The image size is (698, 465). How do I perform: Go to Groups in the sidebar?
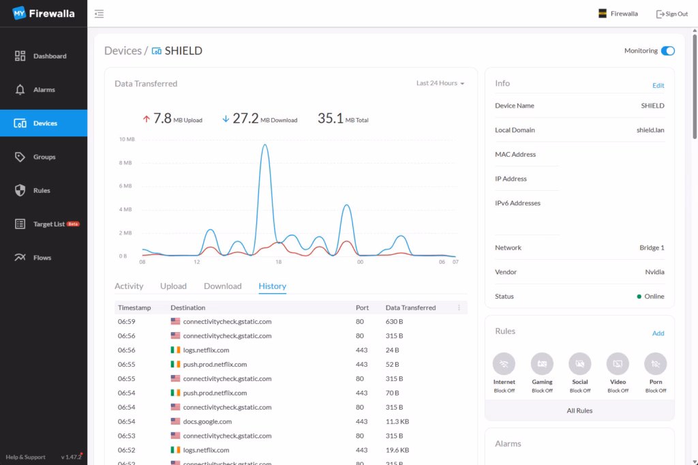tap(44, 157)
